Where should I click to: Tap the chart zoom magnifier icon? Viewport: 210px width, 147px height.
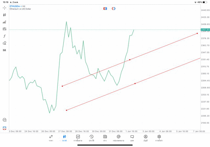(5, 120)
